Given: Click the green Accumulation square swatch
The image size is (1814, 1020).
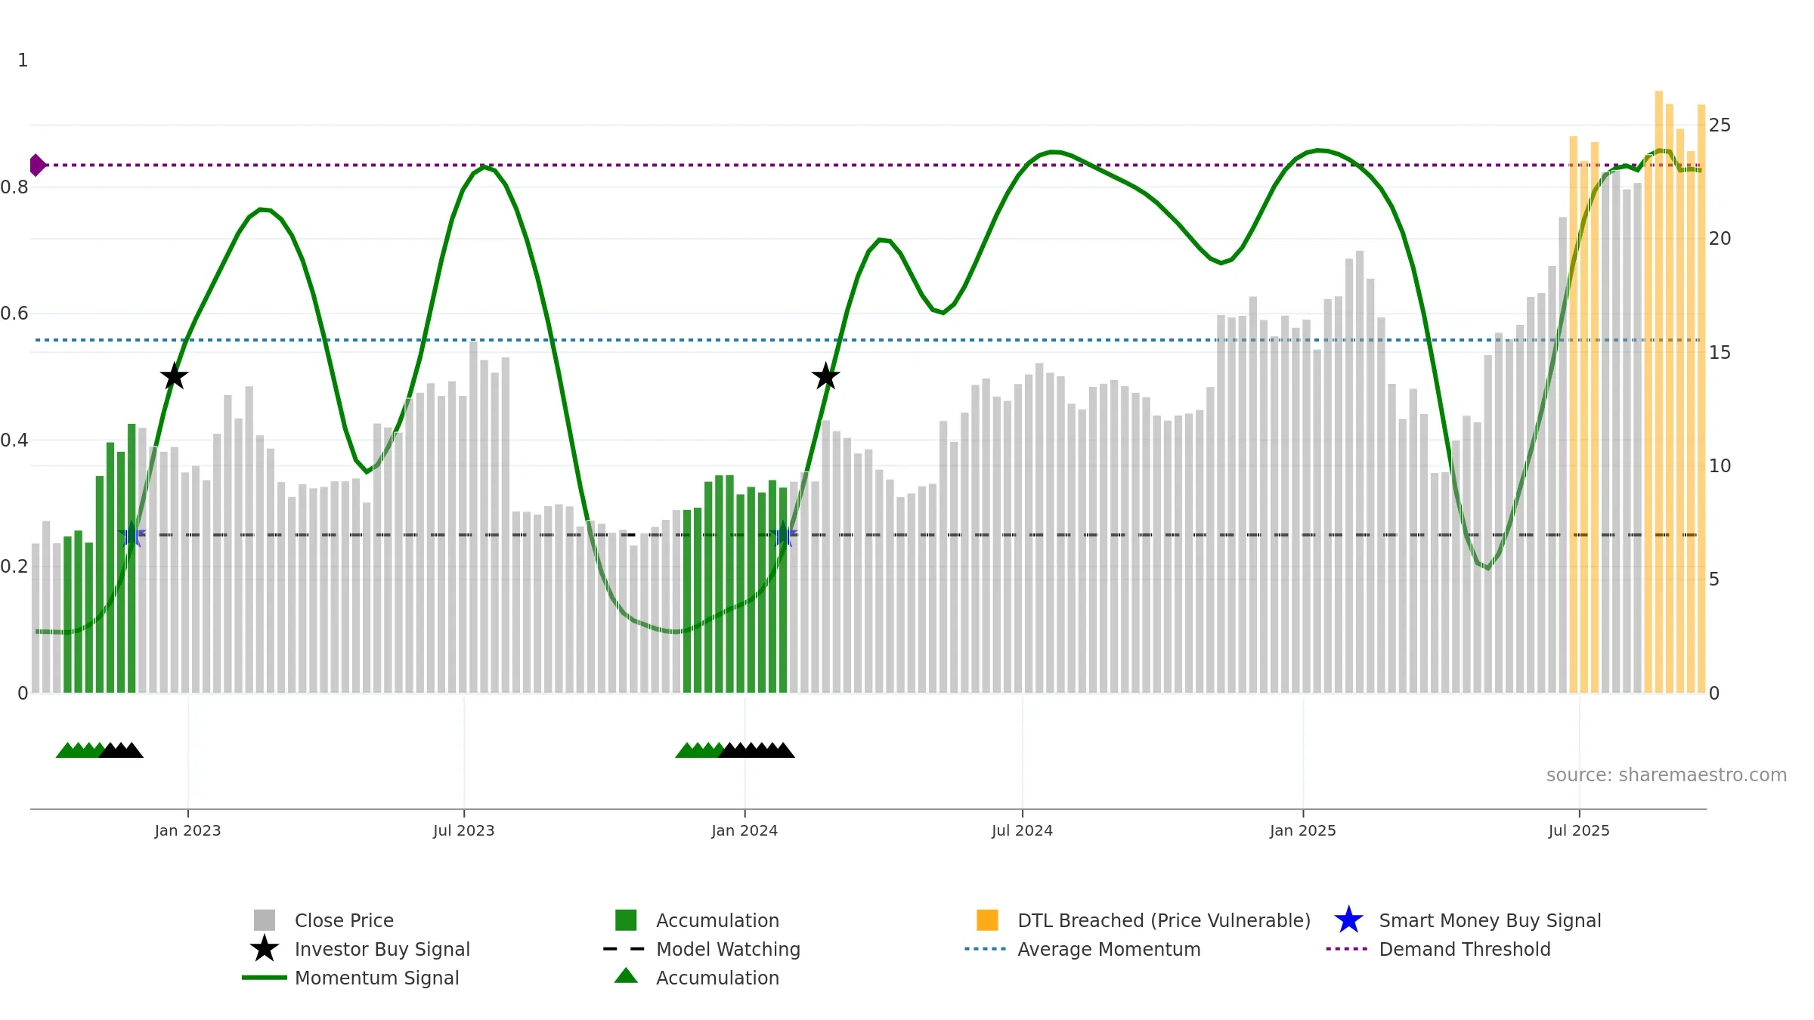Looking at the screenshot, I should click(626, 920).
